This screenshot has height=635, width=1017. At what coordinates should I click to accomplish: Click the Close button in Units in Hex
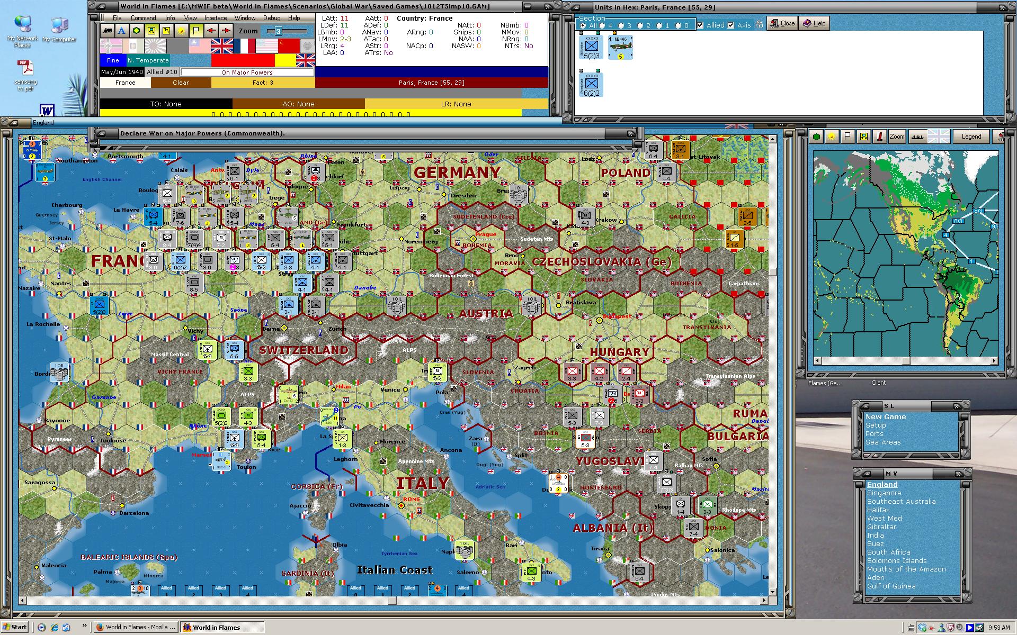pyautogui.click(x=782, y=23)
